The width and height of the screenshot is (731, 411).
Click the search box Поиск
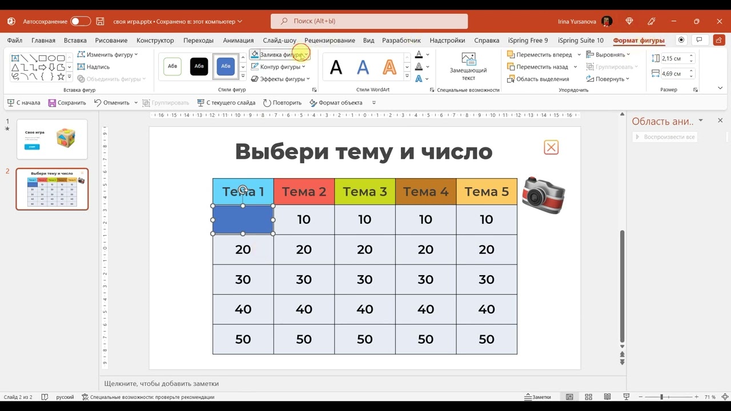click(369, 21)
